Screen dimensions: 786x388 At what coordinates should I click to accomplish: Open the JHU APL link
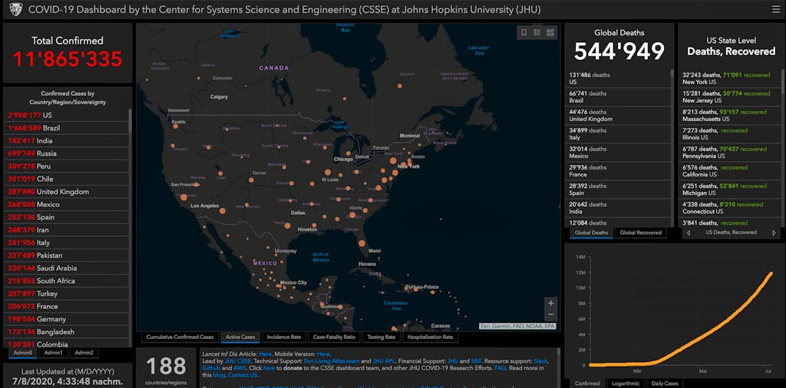(x=384, y=361)
